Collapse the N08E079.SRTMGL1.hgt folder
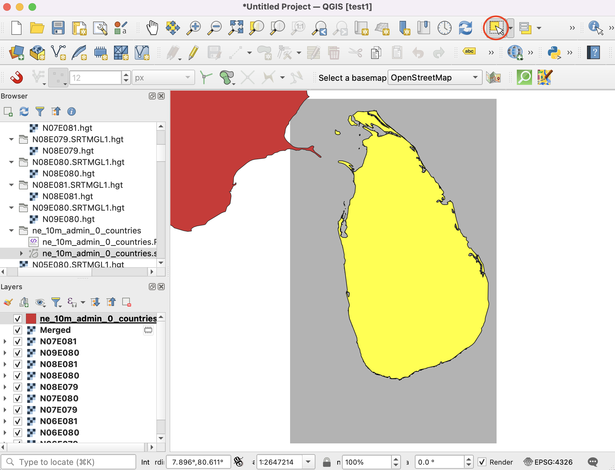Image resolution: width=615 pixels, height=470 pixels. pos(11,139)
